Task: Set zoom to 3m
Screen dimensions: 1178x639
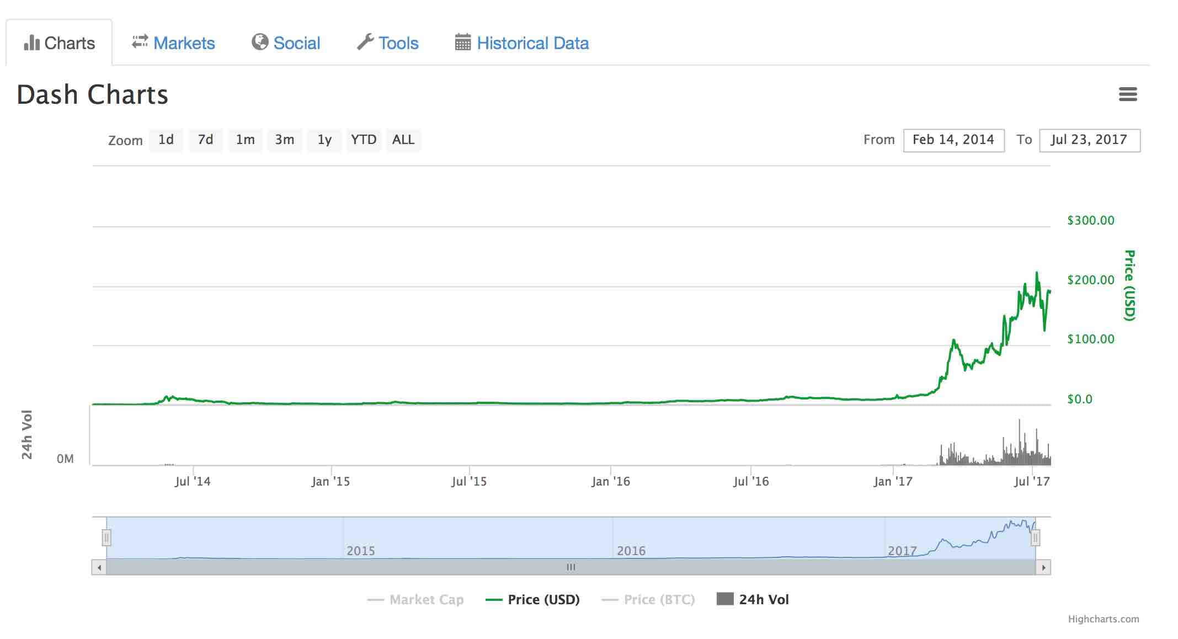Action: pyautogui.click(x=285, y=140)
